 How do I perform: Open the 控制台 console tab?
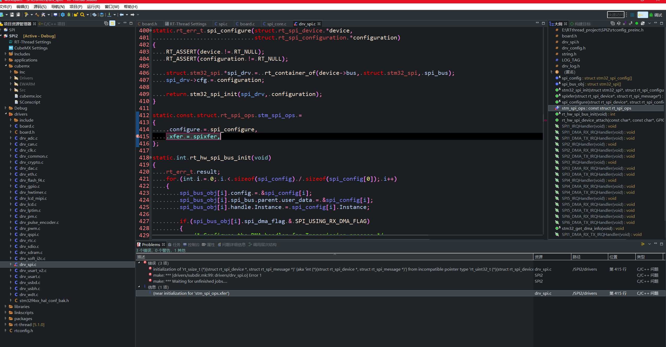point(193,244)
